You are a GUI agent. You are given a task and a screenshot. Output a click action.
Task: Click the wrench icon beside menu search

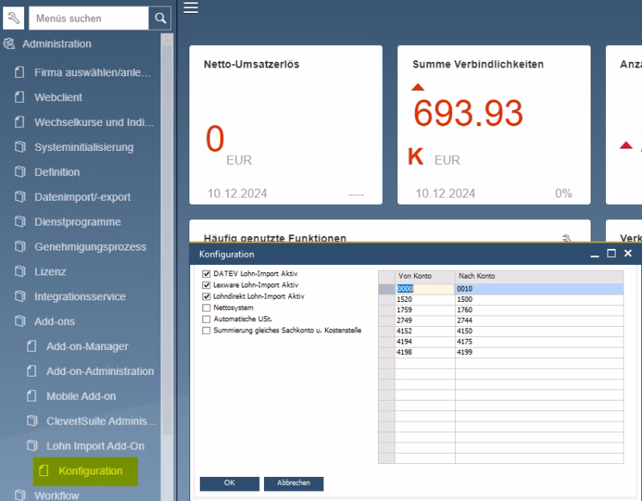coord(12,17)
